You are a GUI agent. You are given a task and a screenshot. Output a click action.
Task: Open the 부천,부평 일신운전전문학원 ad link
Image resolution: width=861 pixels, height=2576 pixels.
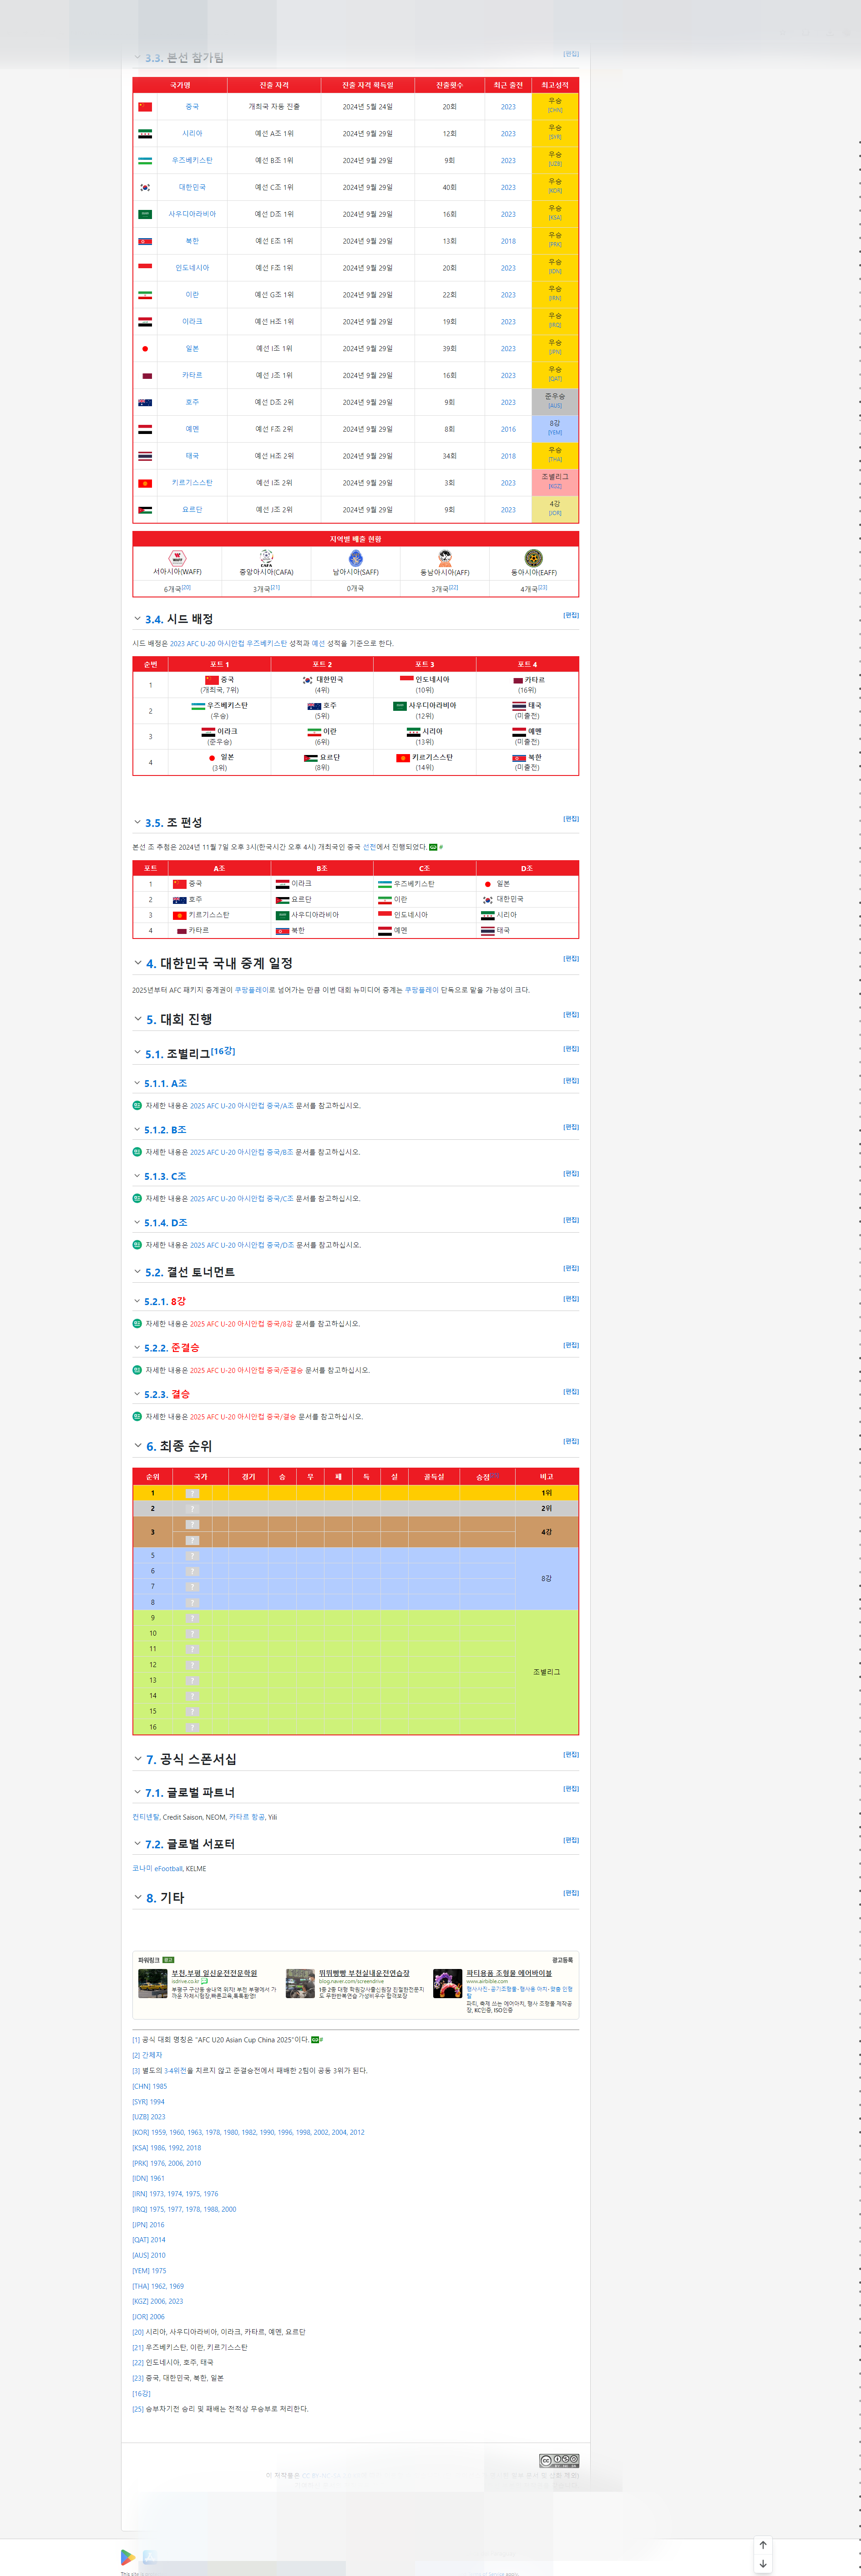214,1973
